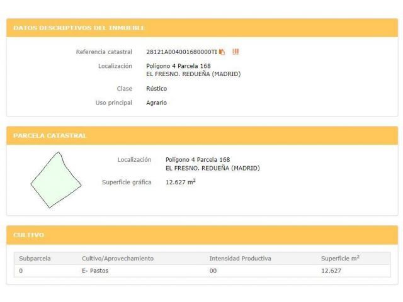Select subparcela cell value '0'
The width and height of the screenshot is (403, 302).
[x=21, y=271]
